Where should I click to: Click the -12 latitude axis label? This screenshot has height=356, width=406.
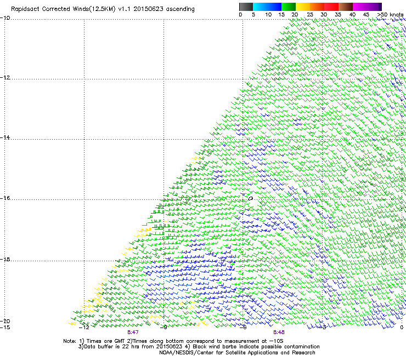tap(5, 78)
